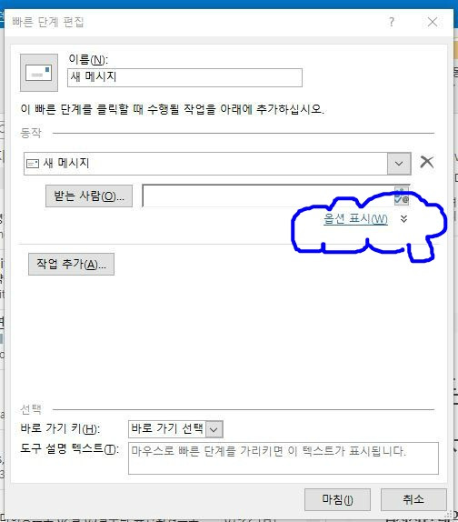Click the 옵션 표시(W) link
Viewport: 458px width, 522px height.
(x=355, y=219)
